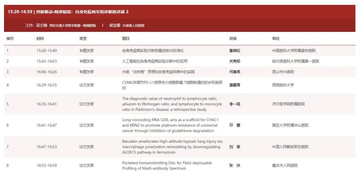Click host affiliation 西安交通大学医学院第一附属医院
Image resolution: width=360 pixels, height=178 pixels.
click(x=73, y=25)
